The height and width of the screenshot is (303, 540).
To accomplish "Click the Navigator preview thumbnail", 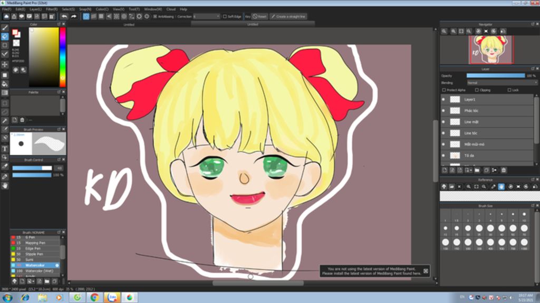I will pyautogui.click(x=491, y=49).
